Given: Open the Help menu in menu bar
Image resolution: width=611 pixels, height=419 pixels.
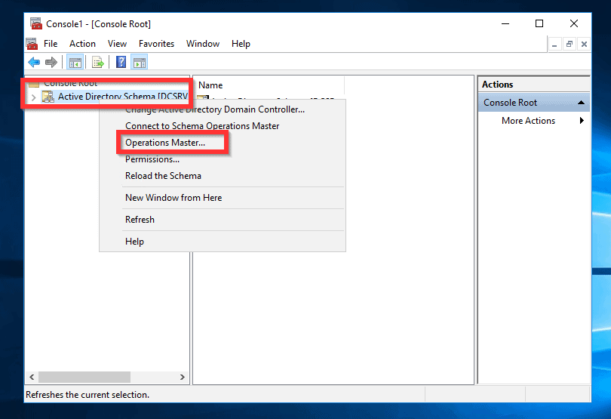Looking at the screenshot, I should tap(241, 44).
